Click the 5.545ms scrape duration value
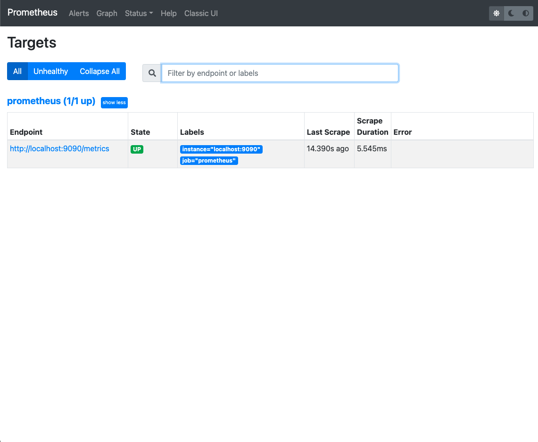The height and width of the screenshot is (442, 538). (372, 149)
